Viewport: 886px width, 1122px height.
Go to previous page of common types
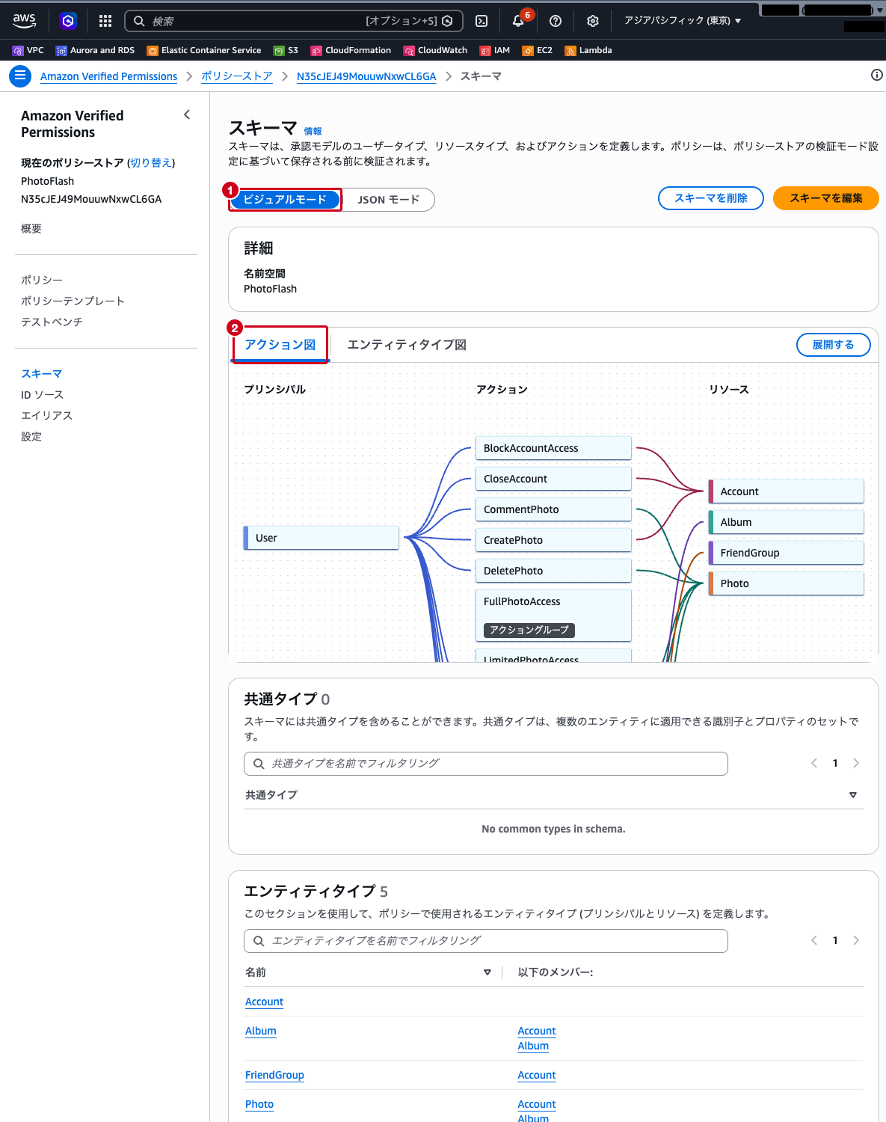pyautogui.click(x=814, y=763)
